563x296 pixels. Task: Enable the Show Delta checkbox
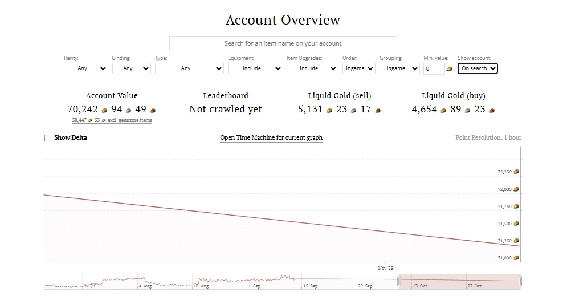(x=48, y=138)
